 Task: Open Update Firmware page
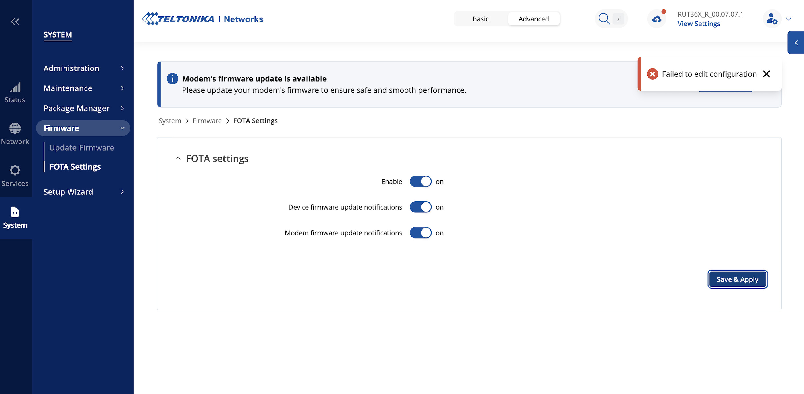[x=82, y=147]
